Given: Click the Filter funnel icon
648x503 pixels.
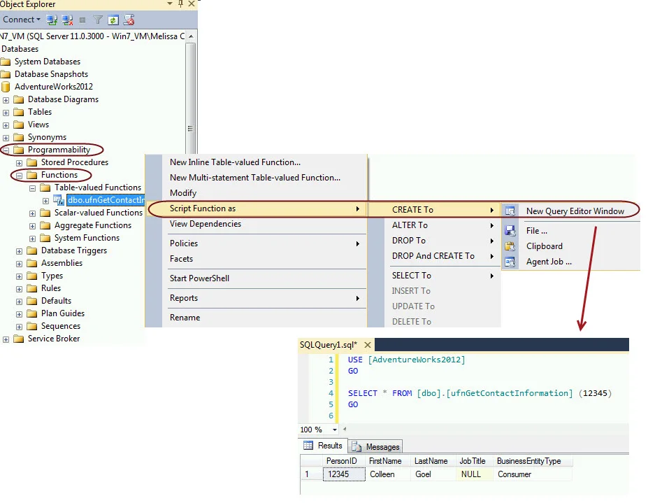Looking at the screenshot, I should point(98,20).
